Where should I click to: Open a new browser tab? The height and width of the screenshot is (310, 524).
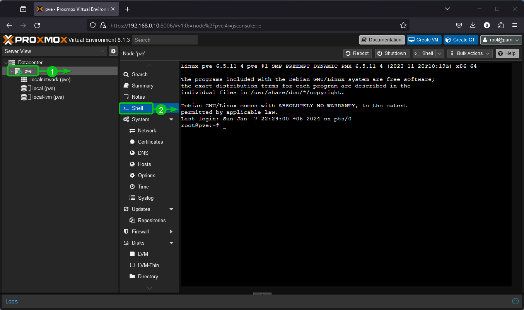tap(128, 9)
